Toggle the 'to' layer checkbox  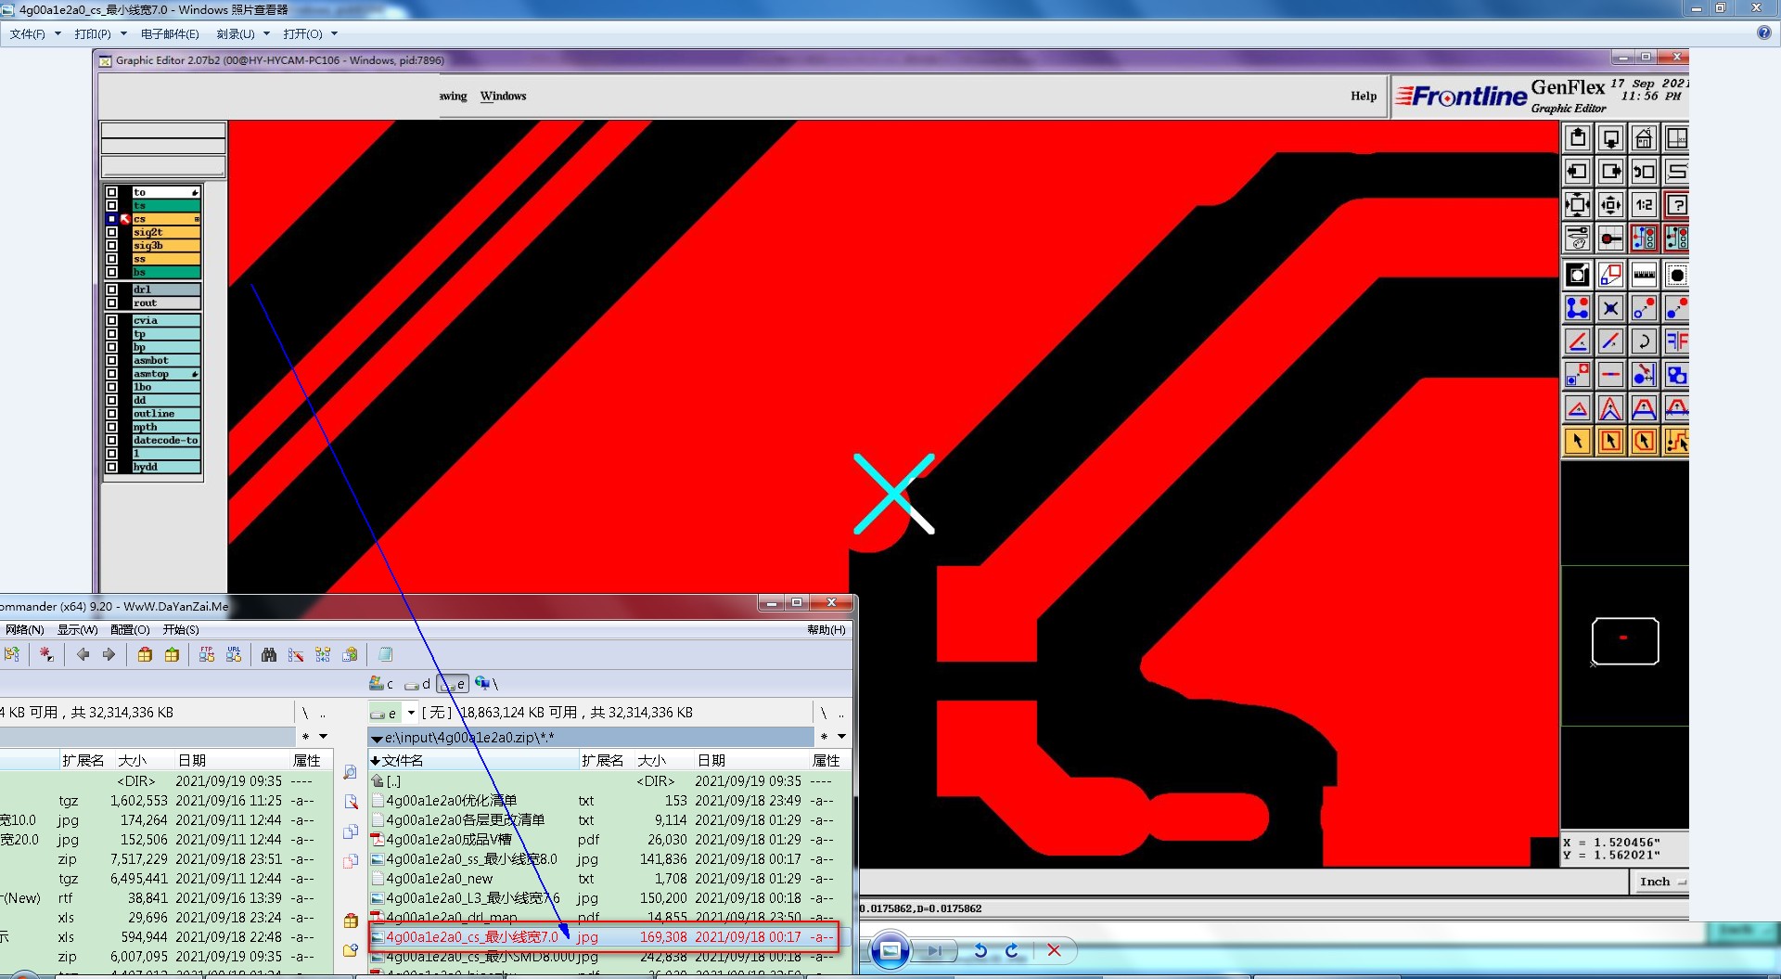pyautogui.click(x=112, y=192)
